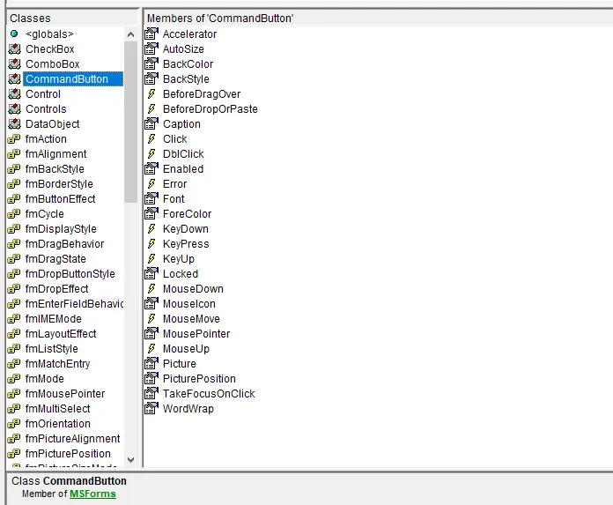Viewport: 613px width, 505px height.
Task: Select fmEnterFieldBehavior in Classes list
Action: tap(74, 303)
